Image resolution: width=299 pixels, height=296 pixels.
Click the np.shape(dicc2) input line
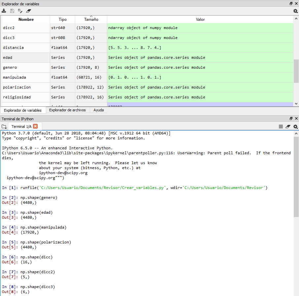click(x=28, y=272)
